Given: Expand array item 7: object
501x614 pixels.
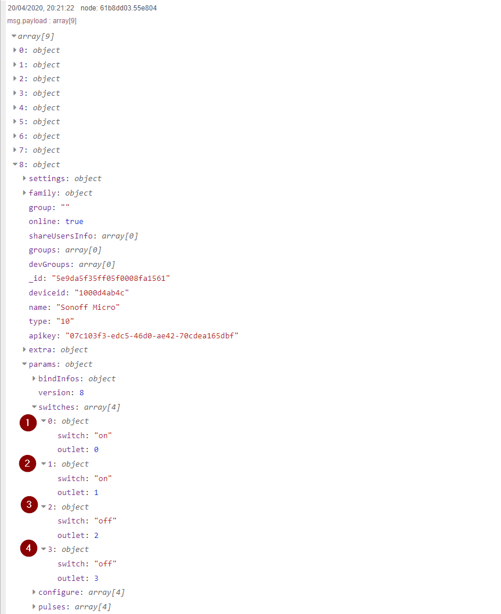Looking at the screenshot, I should tap(15, 150).
